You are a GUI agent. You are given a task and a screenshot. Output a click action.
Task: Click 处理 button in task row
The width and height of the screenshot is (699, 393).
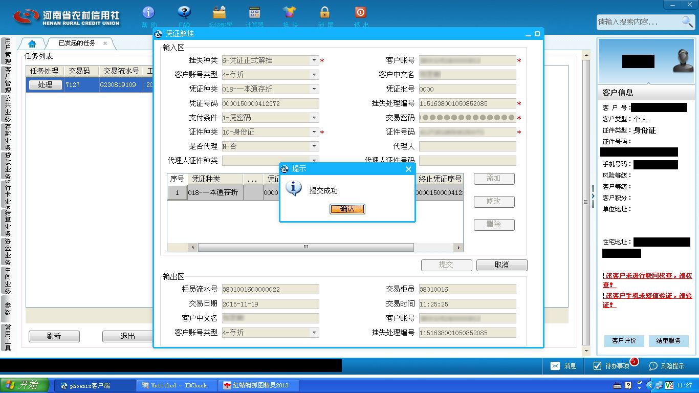coord(45,85)
